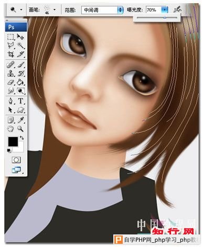The width and height of the screenshot is (203, 247).
Task: Select the Crop tool
Action: (x=10, y=54)
